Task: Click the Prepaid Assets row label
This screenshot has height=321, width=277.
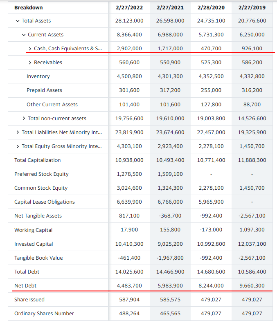Action: [44, 90]
